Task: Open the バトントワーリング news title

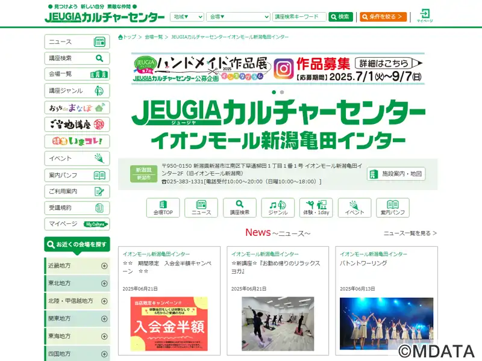Action: [x=363, y=264]
